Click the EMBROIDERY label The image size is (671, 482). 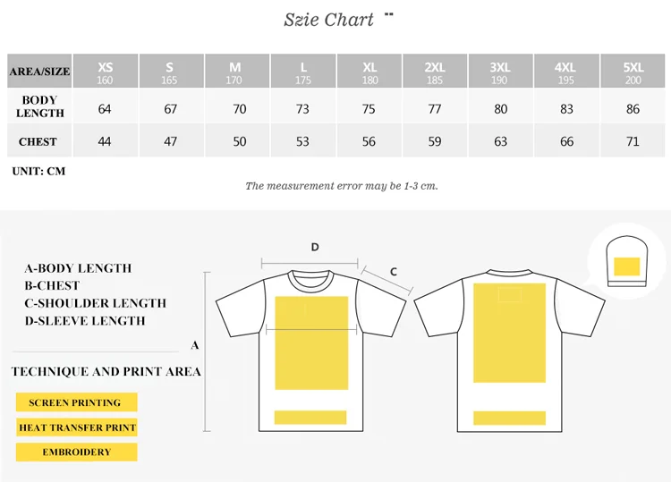77,452
